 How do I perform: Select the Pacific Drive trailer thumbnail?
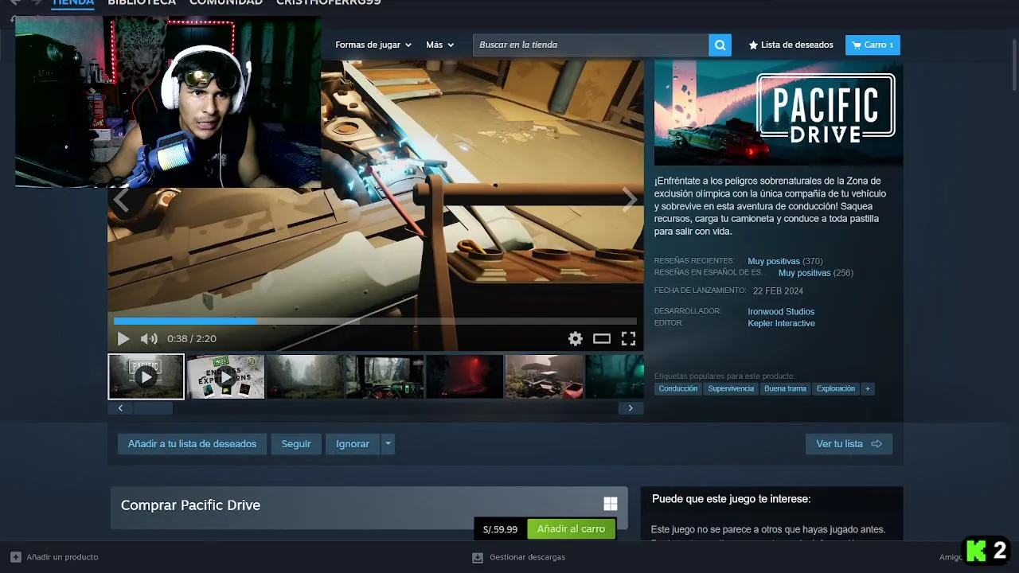[x=146, y=376]
